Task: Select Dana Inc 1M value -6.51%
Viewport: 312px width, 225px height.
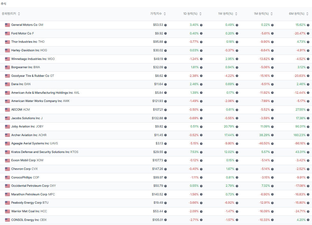Action: 265,84
